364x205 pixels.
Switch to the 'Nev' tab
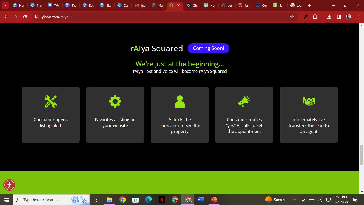click(x=209, y=5)
